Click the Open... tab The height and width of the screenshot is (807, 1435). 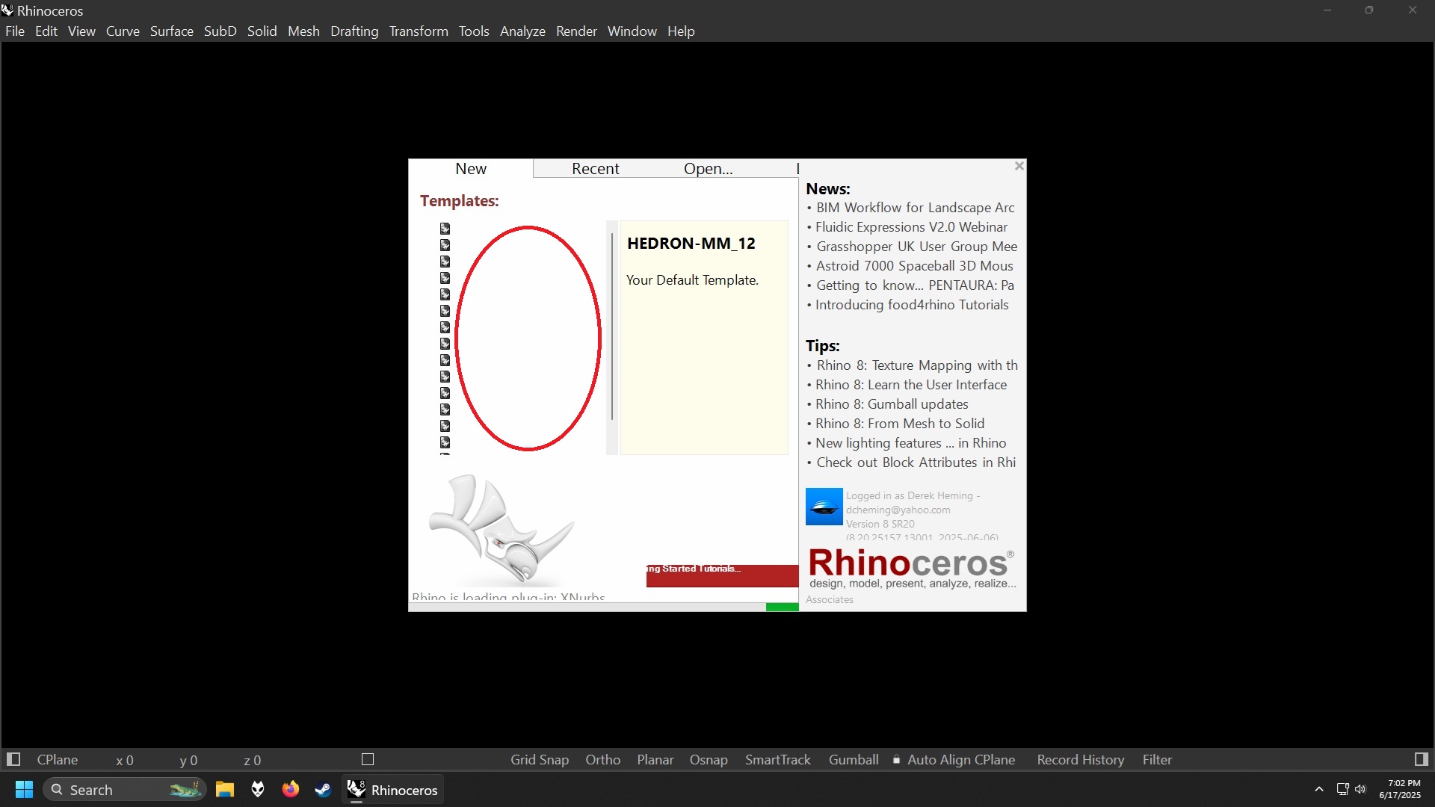pyautogui.click(x=709, y=169)
